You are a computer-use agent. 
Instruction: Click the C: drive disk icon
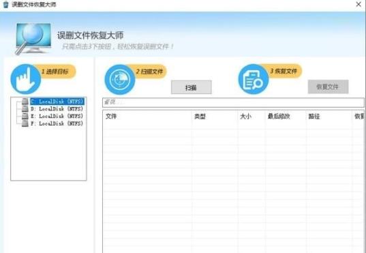(25, 102)
